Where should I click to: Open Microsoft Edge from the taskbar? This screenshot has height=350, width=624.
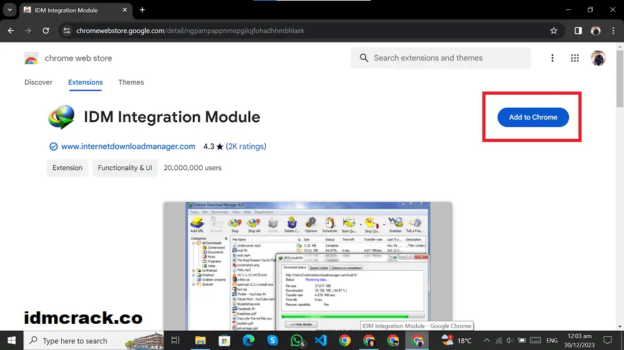(248, 341)
